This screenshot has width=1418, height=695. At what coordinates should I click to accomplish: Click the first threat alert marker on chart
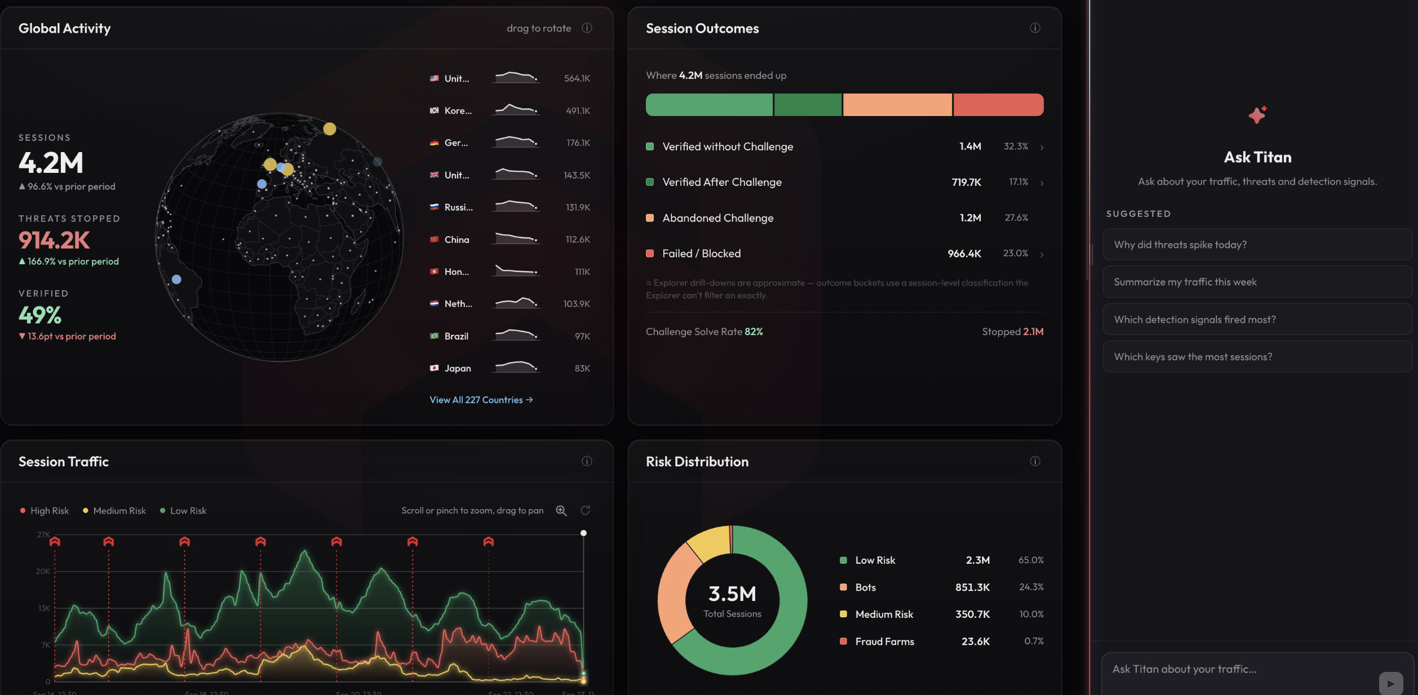click(55, 542)
